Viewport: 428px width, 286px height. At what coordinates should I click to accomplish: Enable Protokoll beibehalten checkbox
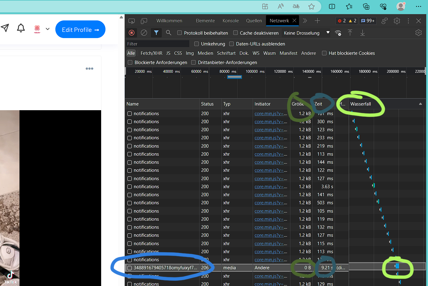point(179,33)
